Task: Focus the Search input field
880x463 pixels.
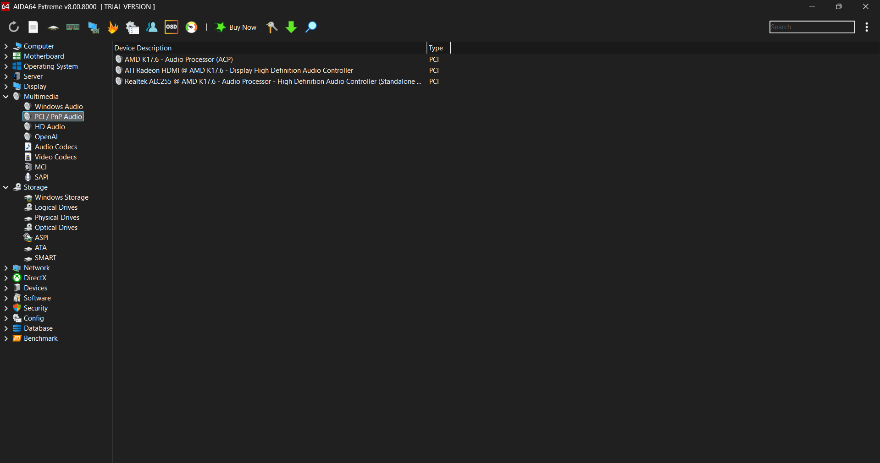Action: click(x=812, y=27)
